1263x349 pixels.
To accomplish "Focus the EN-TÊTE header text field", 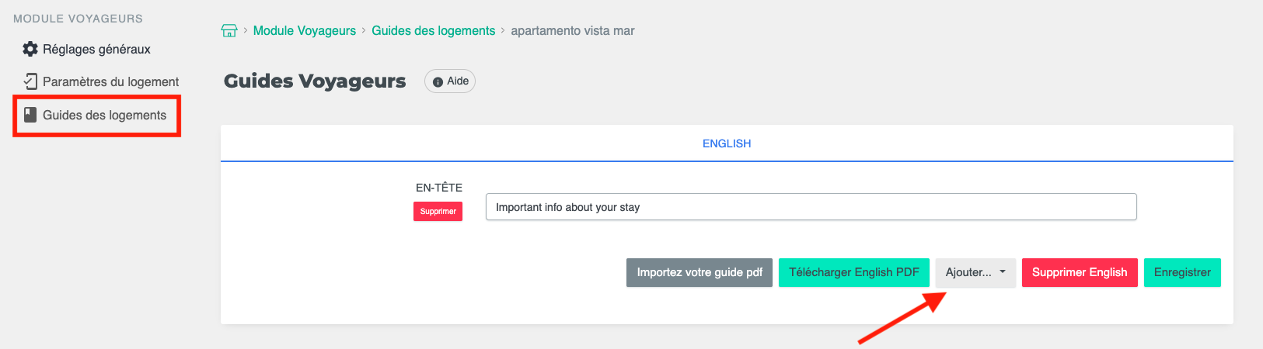I will (x=811, y=207).
